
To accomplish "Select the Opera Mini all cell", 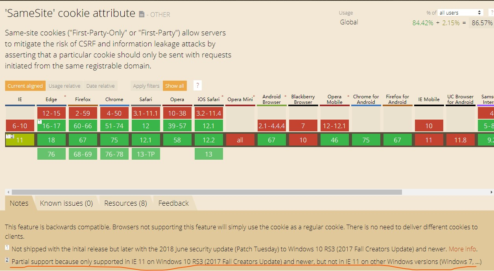I will pyautogui.click(x=240, y=140).
